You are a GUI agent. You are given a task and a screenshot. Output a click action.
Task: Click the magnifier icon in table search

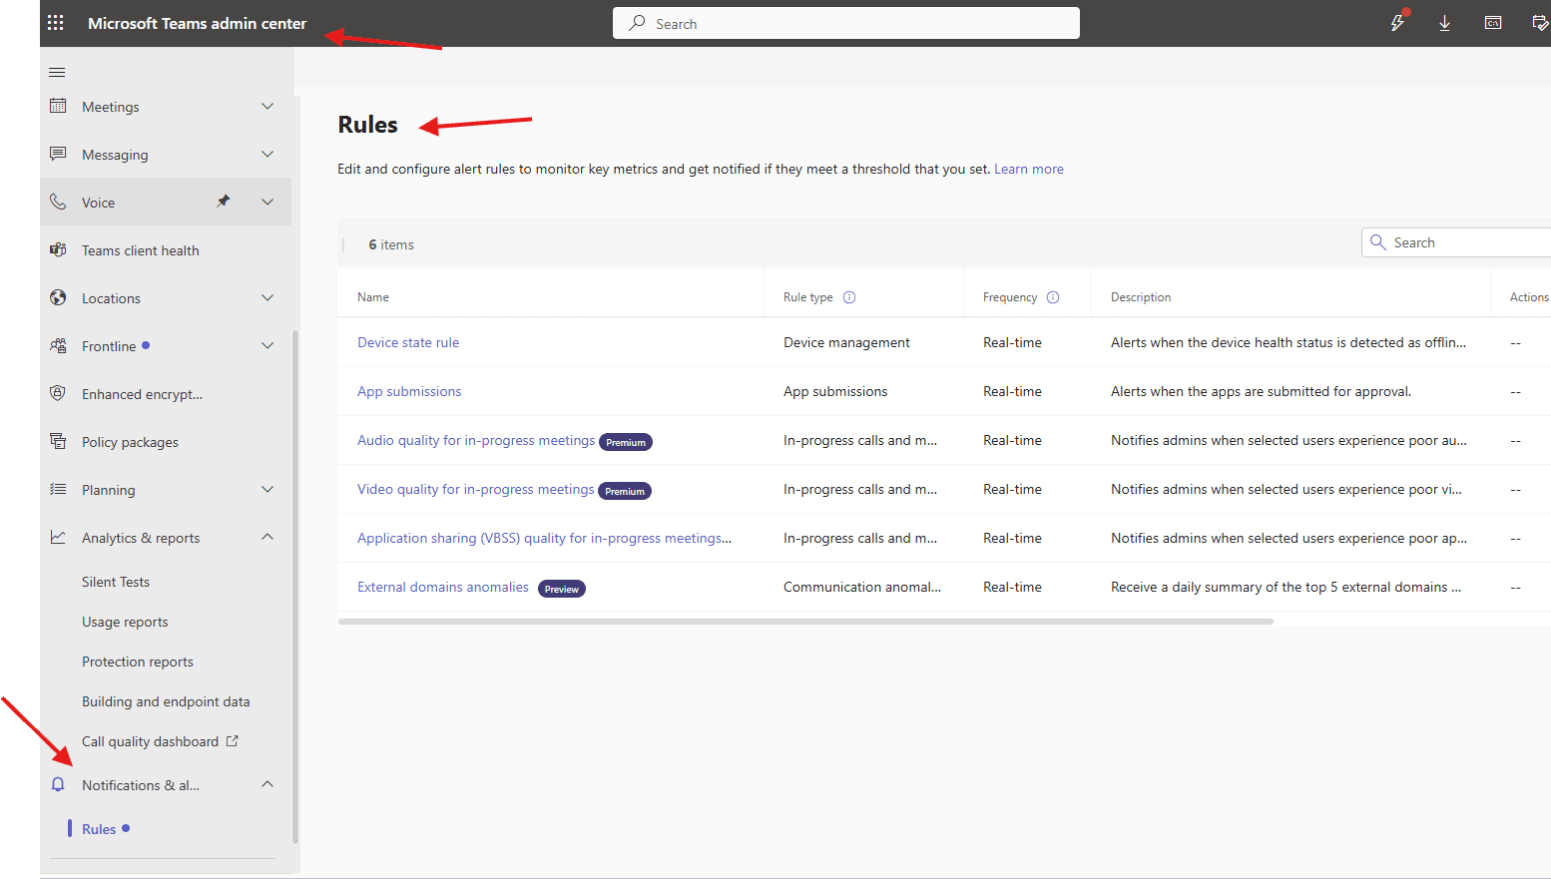(1378, 242)
